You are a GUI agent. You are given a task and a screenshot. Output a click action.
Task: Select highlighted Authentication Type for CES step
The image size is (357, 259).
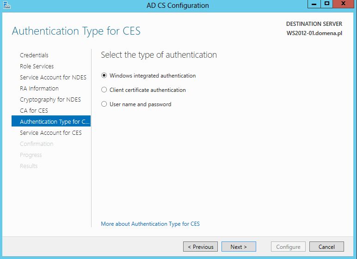(x=51, y=121)
